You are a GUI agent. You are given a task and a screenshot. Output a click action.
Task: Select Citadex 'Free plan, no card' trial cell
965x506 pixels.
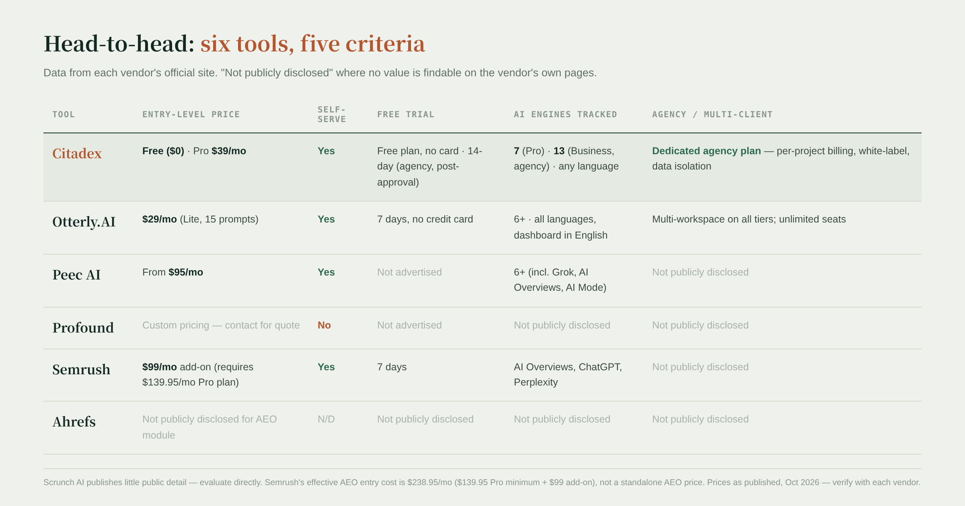429,167
